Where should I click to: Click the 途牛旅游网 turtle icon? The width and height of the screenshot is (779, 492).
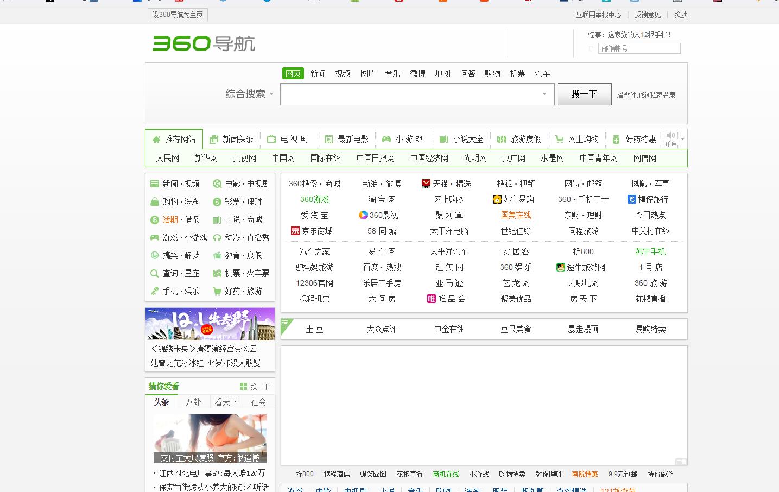coord(560,267)
